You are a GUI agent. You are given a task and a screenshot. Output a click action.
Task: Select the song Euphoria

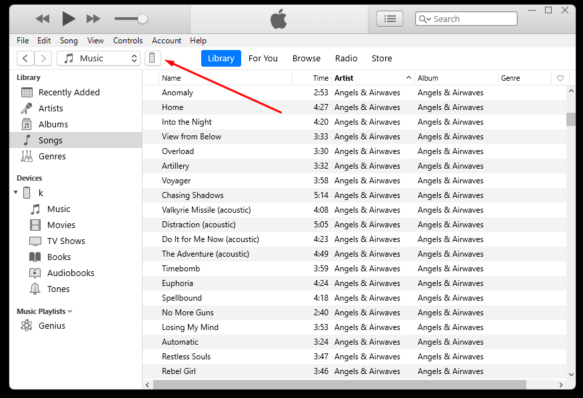pos(354,283)
